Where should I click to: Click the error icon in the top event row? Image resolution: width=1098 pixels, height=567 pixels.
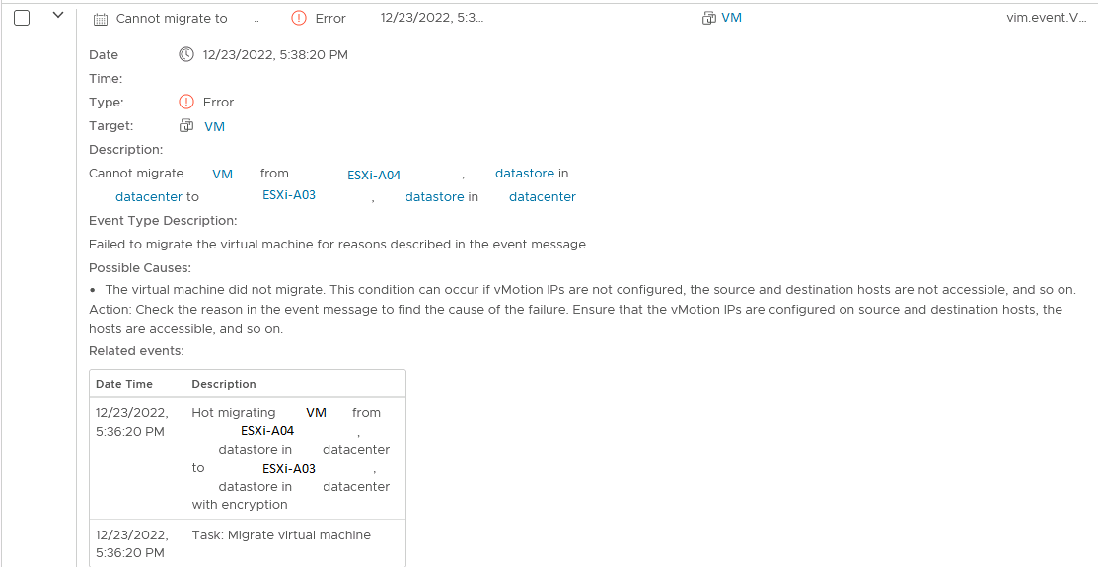pyautogui.click(x=300, y=18)
